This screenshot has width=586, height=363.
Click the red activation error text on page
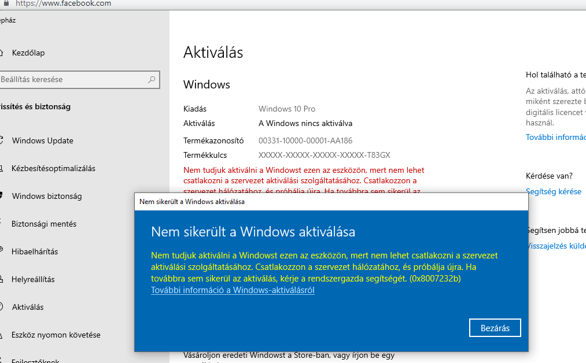[x=304, y=181]
